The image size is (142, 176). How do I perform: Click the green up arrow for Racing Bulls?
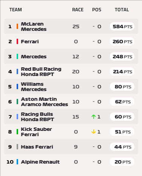pos(94,117)
